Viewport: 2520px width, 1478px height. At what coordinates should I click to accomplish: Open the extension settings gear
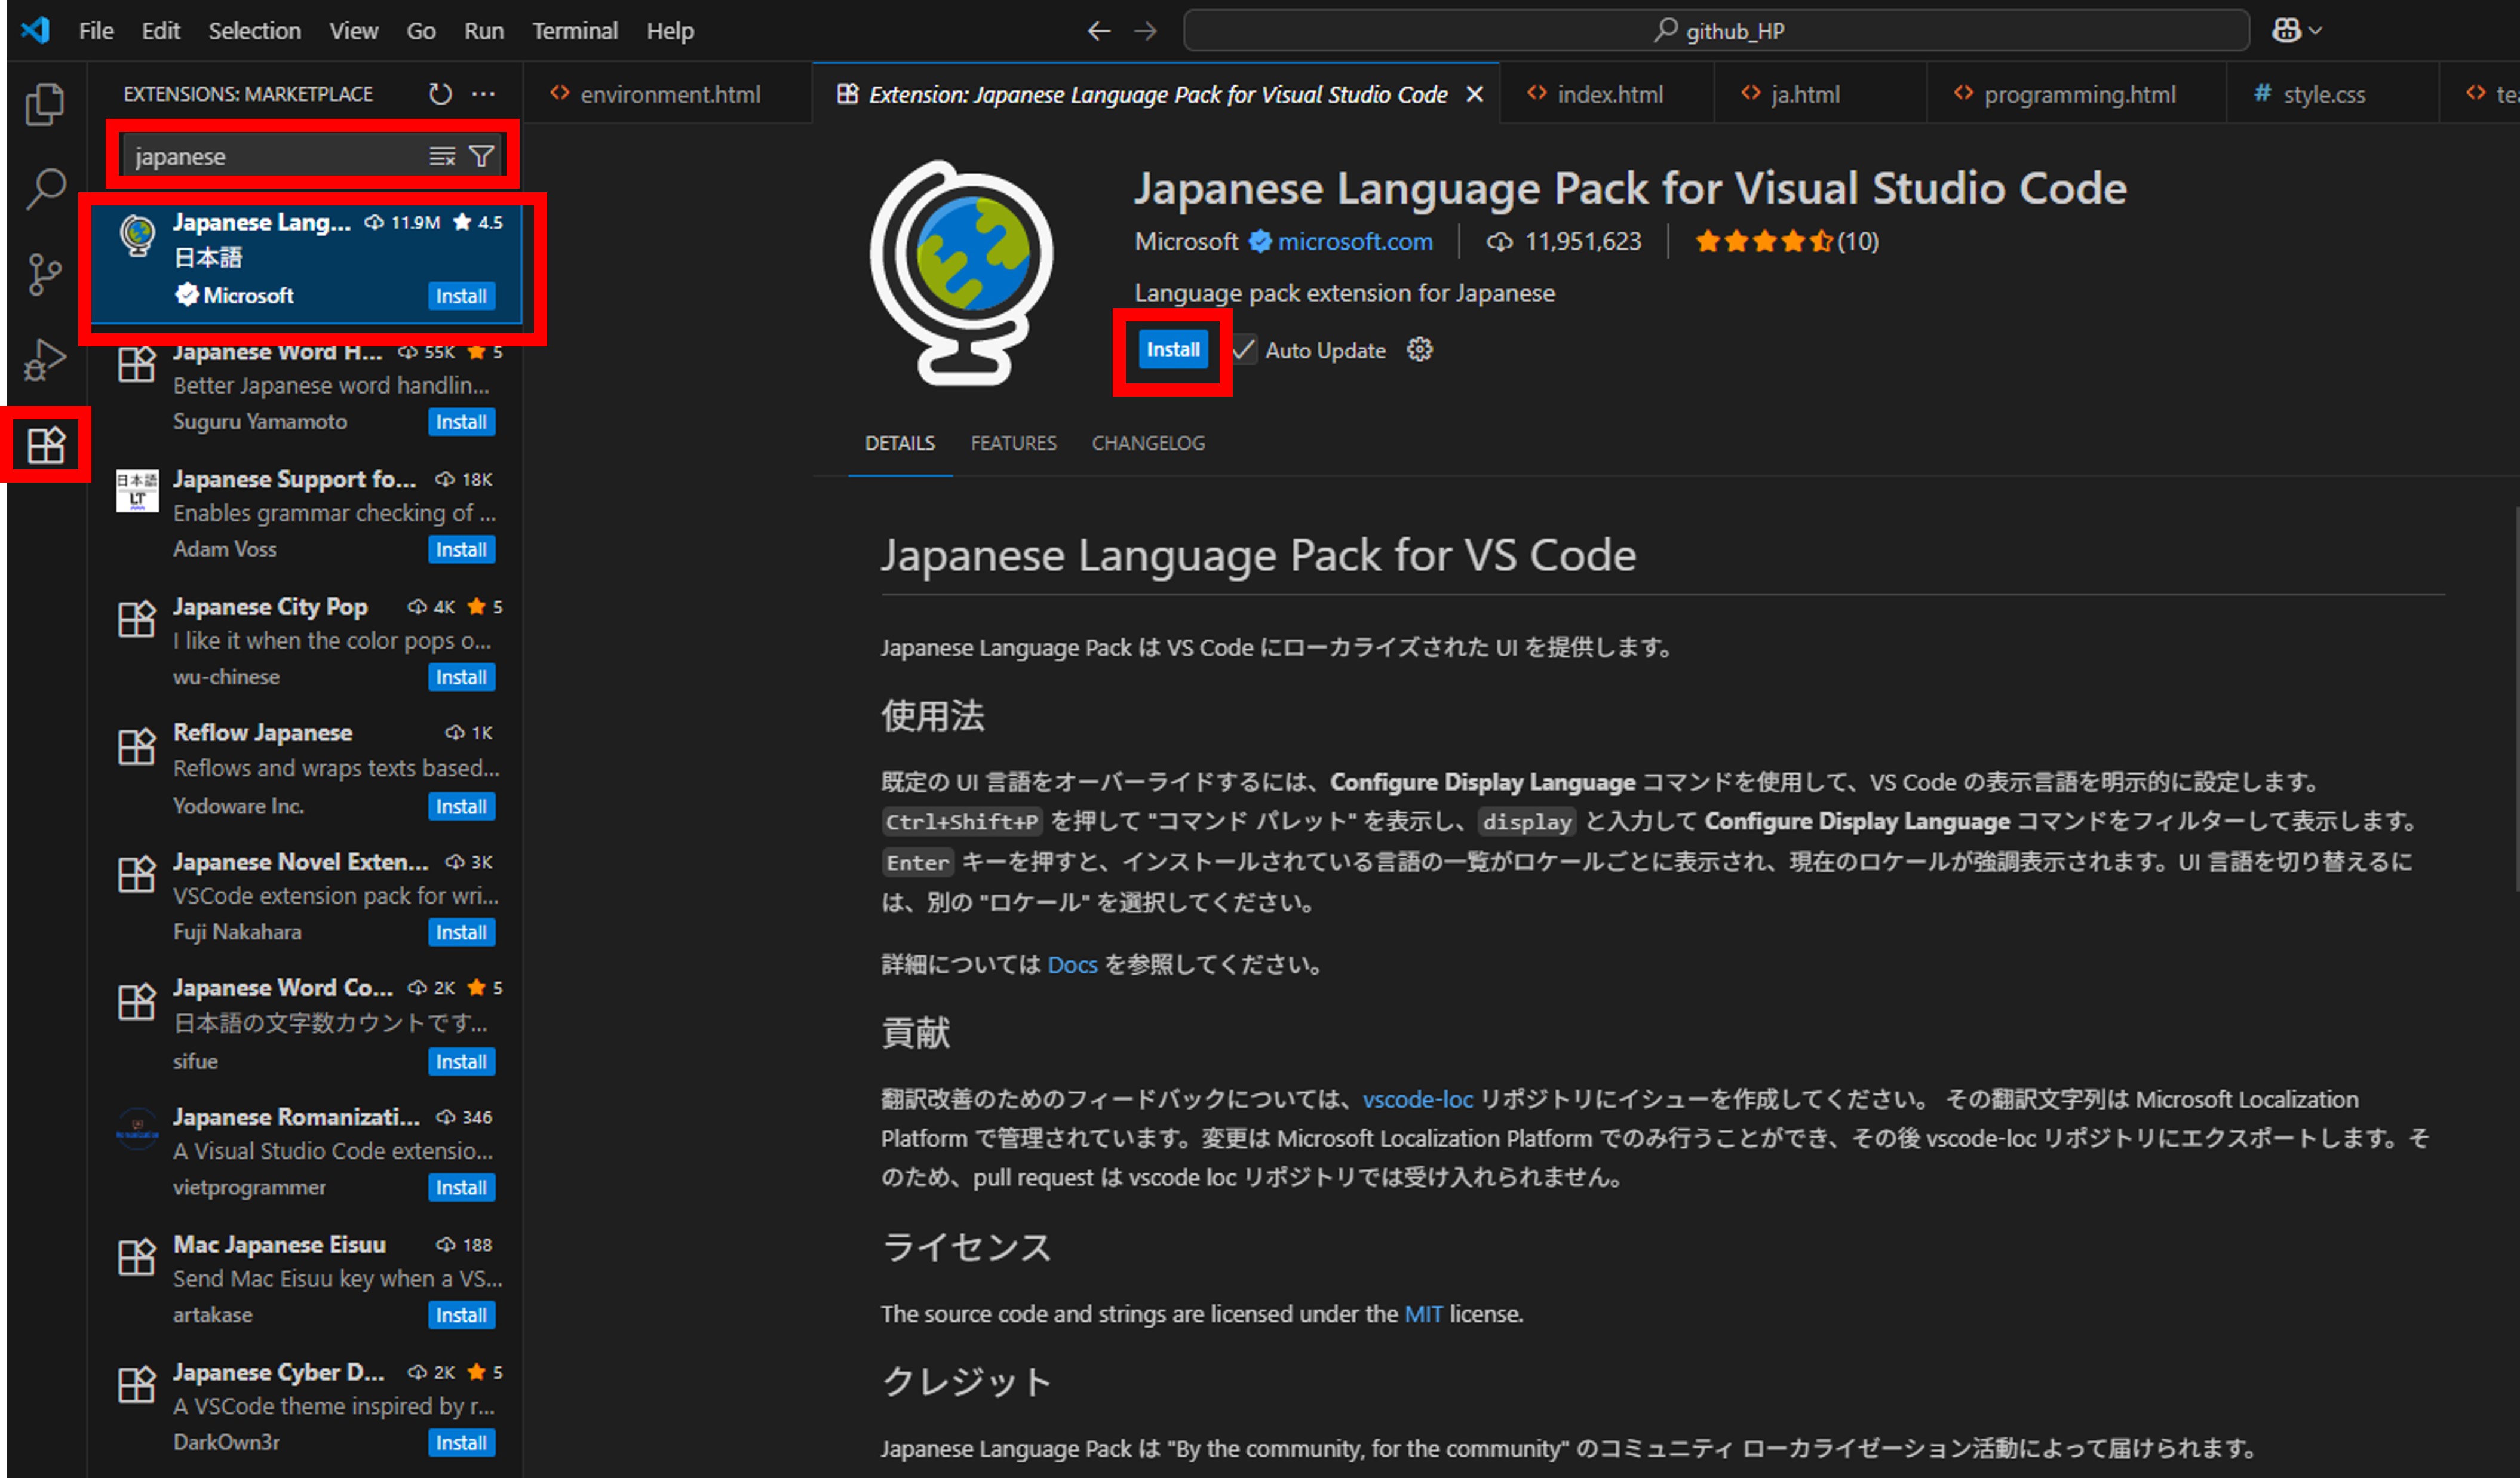[x=1420, y=349]
